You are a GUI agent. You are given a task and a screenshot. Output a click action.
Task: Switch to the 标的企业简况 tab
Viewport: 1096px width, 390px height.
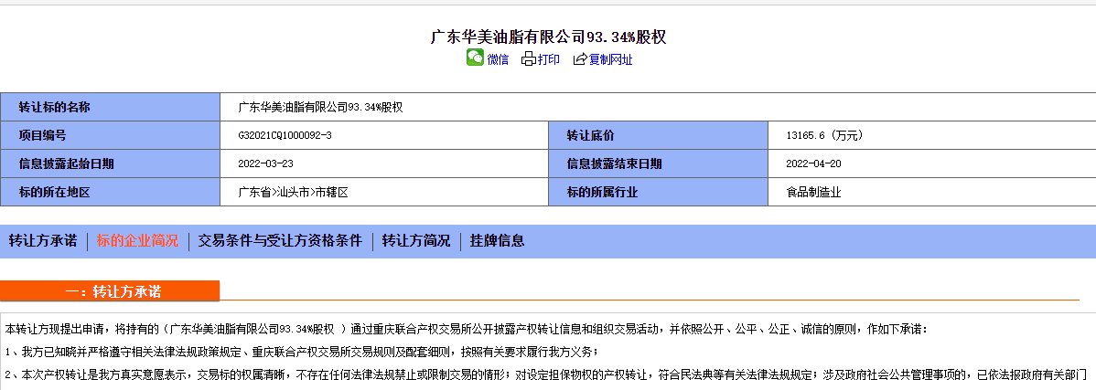tap(138, 241)
